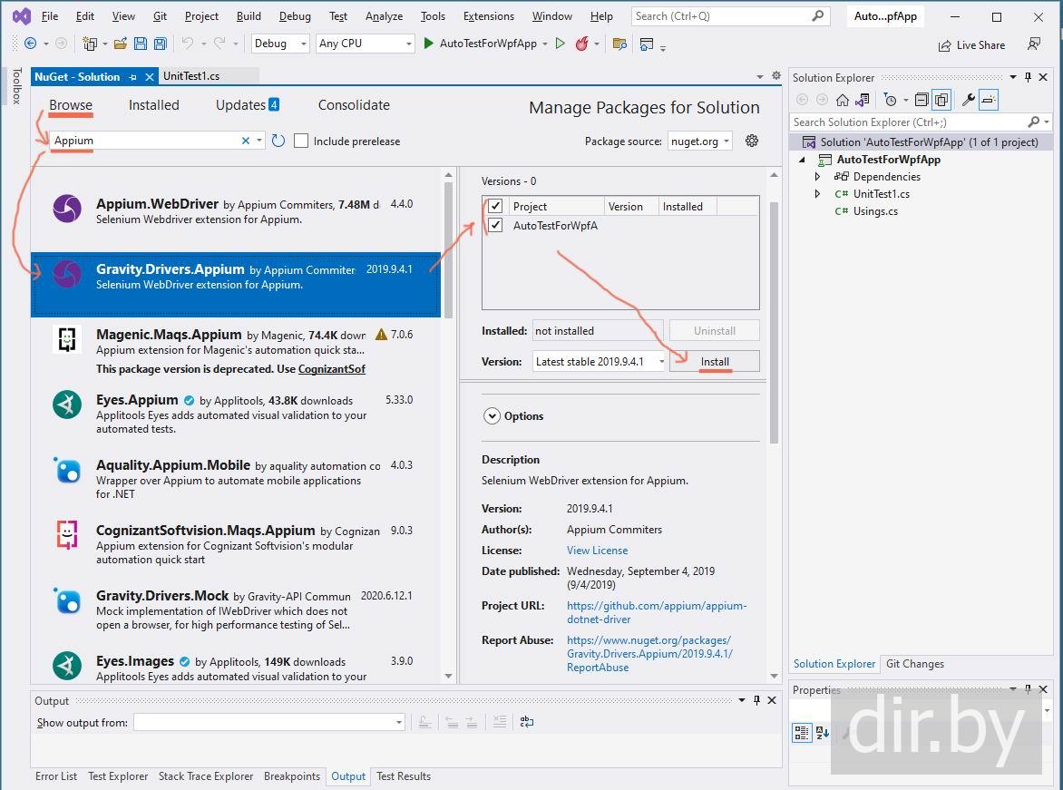Open the Package source dropdown
This screenshot has height=790, width=1063.
pyautogui.click(x=699, y=141)
